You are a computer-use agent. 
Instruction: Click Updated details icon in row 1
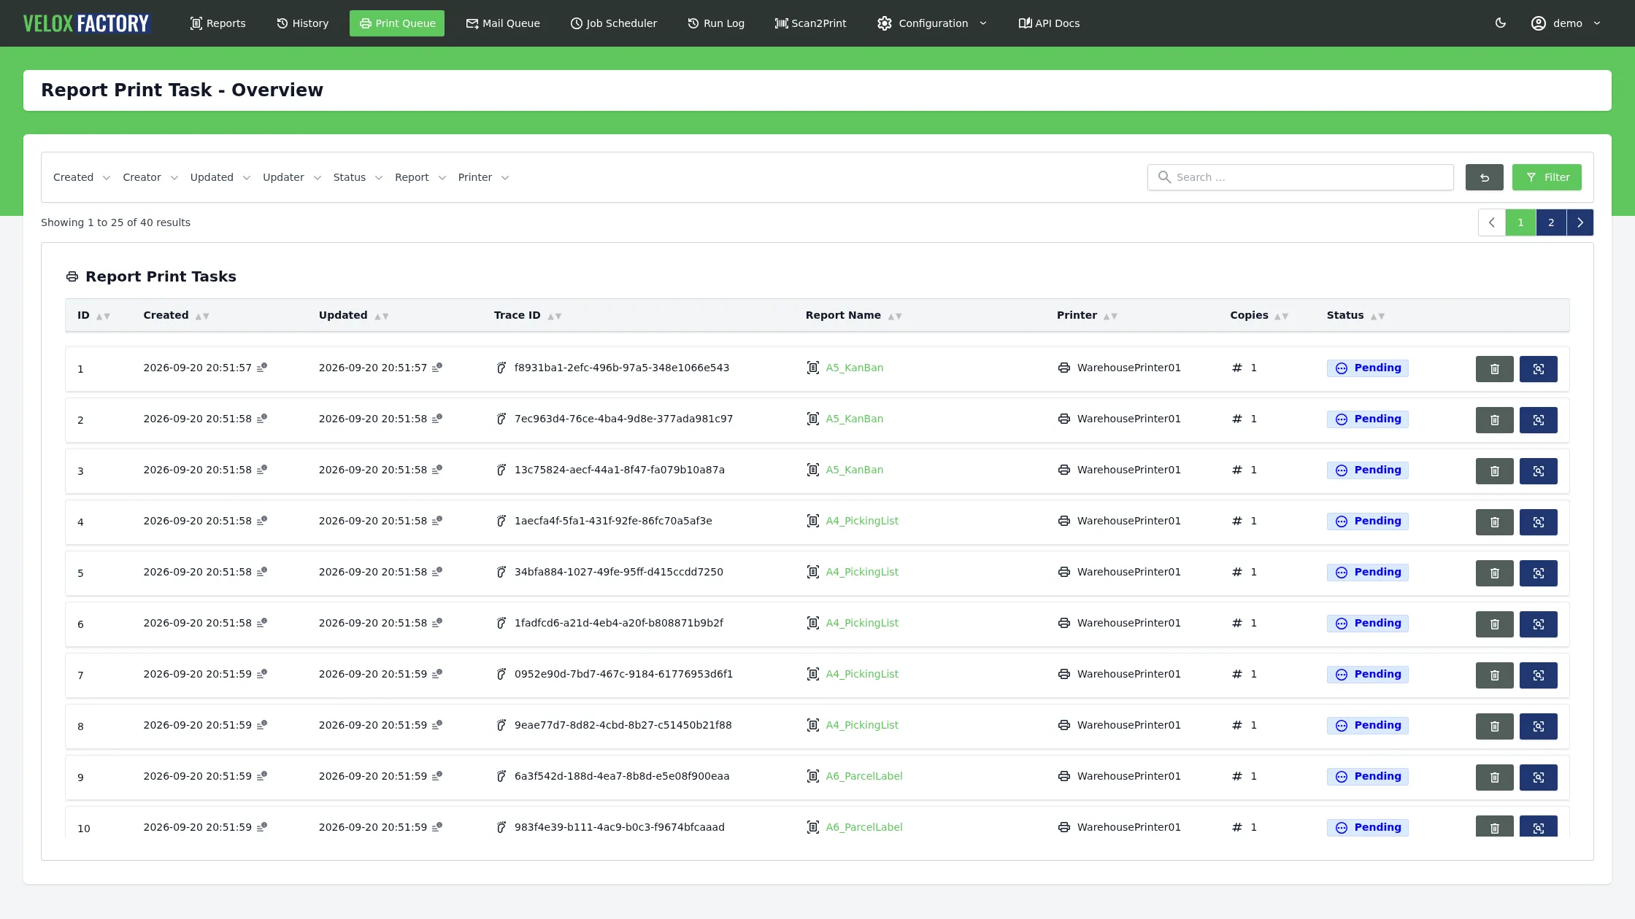[437, 368]
